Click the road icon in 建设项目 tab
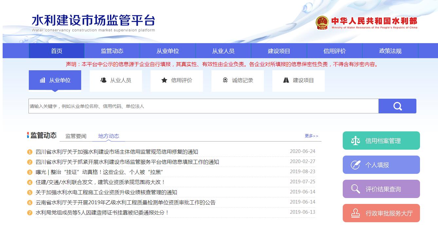The image size is (438, 233). point(286,80)
